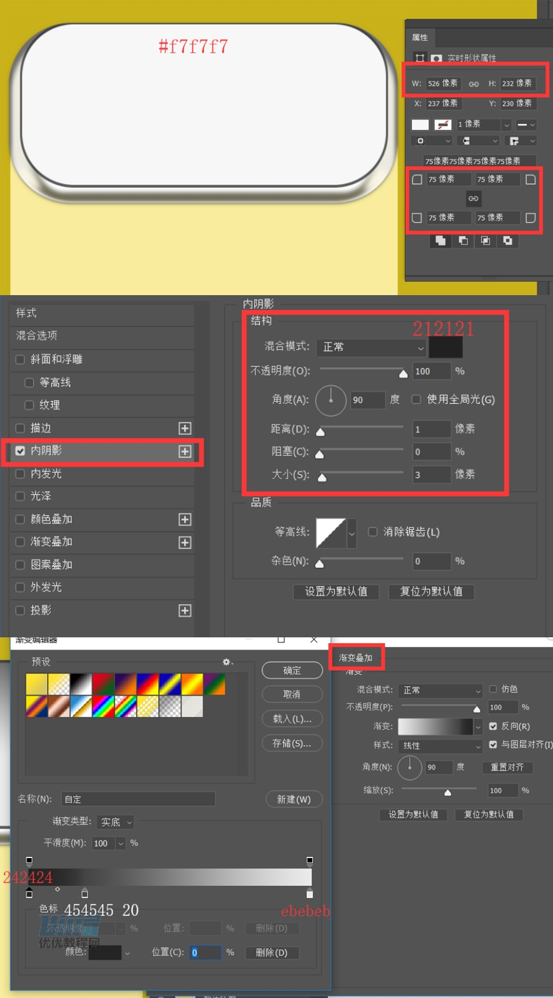Image resolution: width=553 pixels, height=998 pixels.
Task: Toggle 消除锯齿(L) checkbox
Action: (x=373, y=532)
